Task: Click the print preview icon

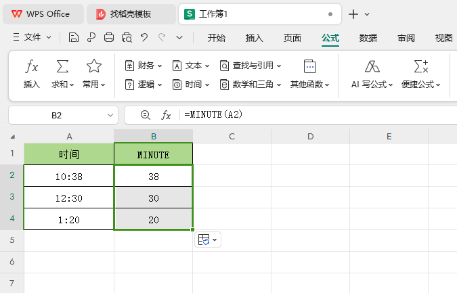Action: pyautogui.click(x=127, y=38)
